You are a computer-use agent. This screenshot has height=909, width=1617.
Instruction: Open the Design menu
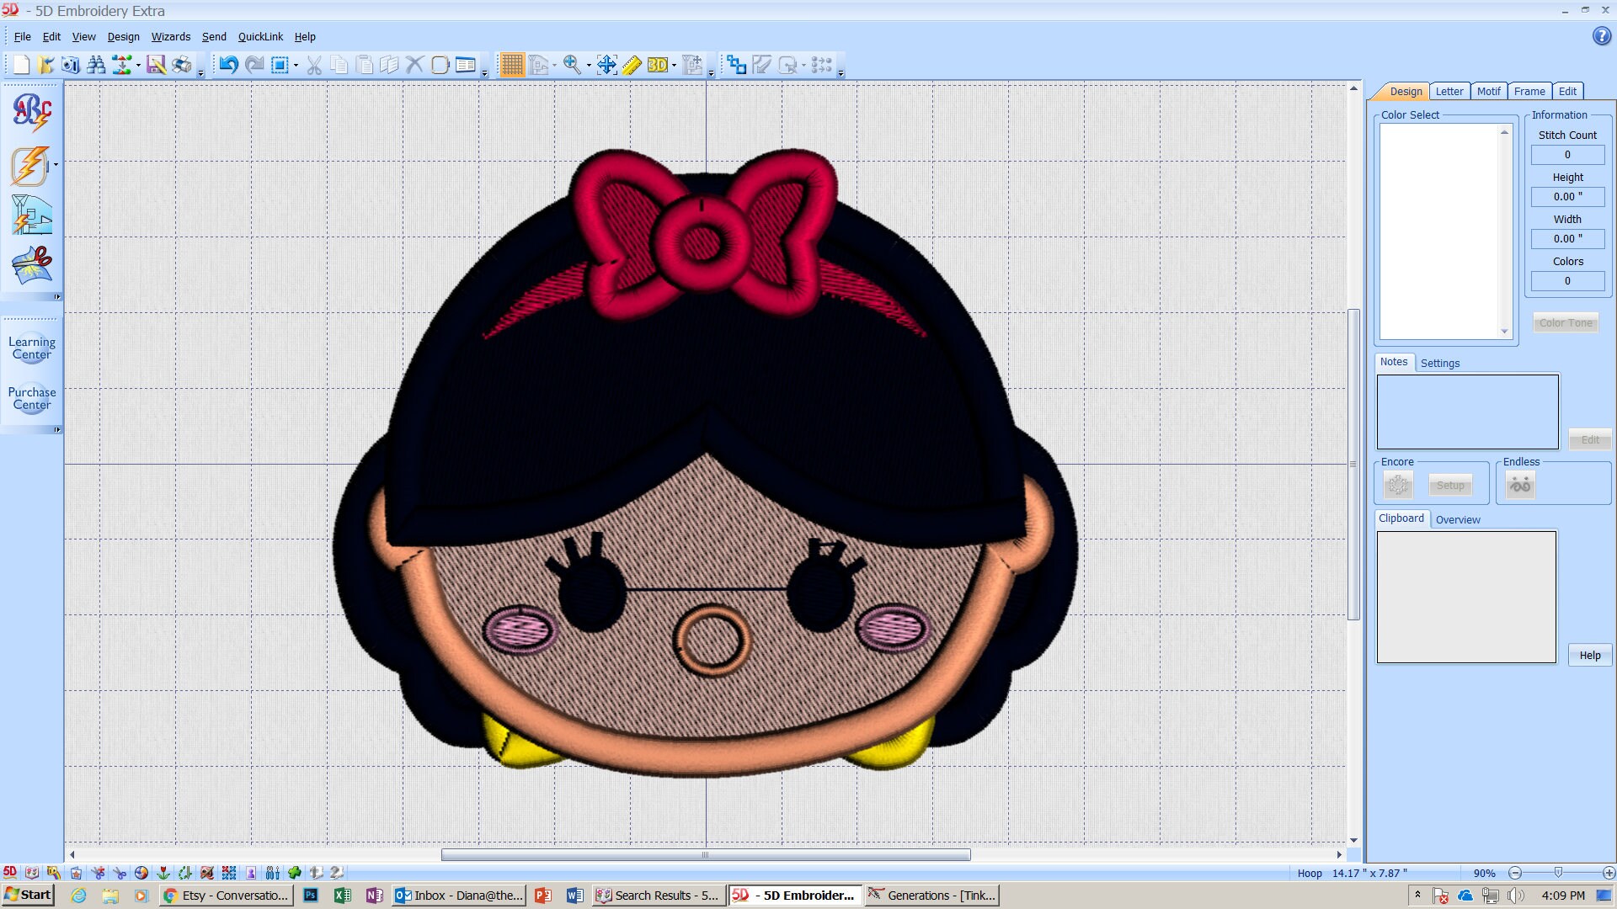(x=123, y=36)
